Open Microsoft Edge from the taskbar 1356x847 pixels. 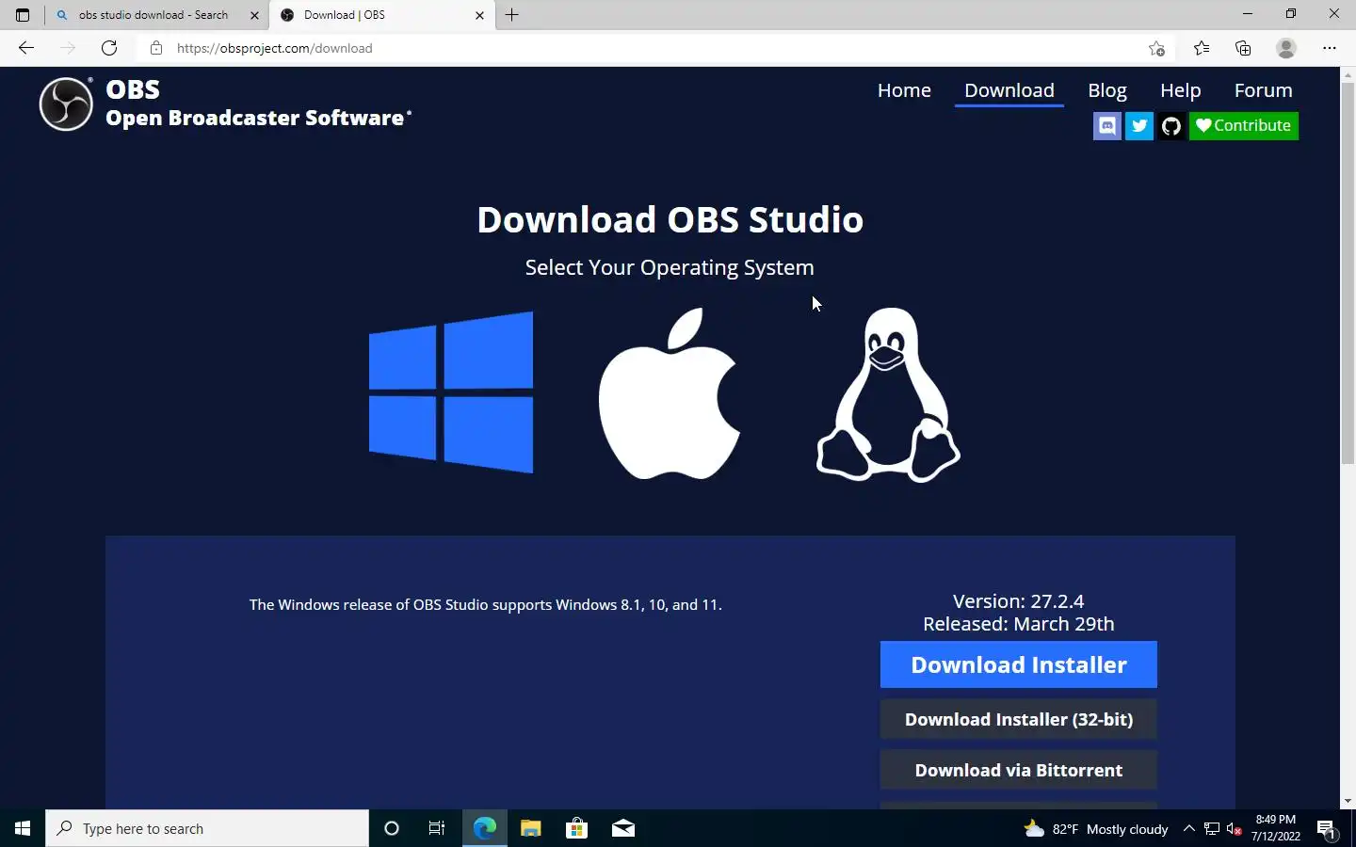[x=484, y=828]
